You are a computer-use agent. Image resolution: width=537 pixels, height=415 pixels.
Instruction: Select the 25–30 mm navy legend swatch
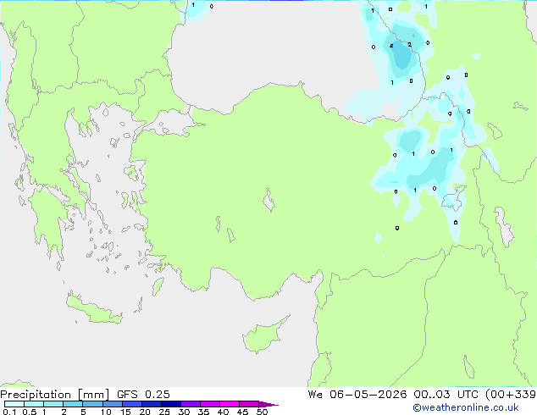[170, 404]
